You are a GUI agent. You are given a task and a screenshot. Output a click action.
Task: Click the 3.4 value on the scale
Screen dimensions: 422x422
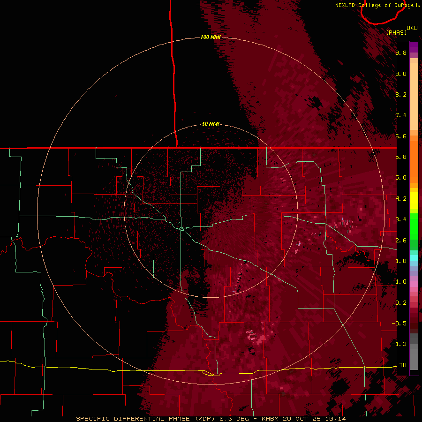click(x=401, y=219)
